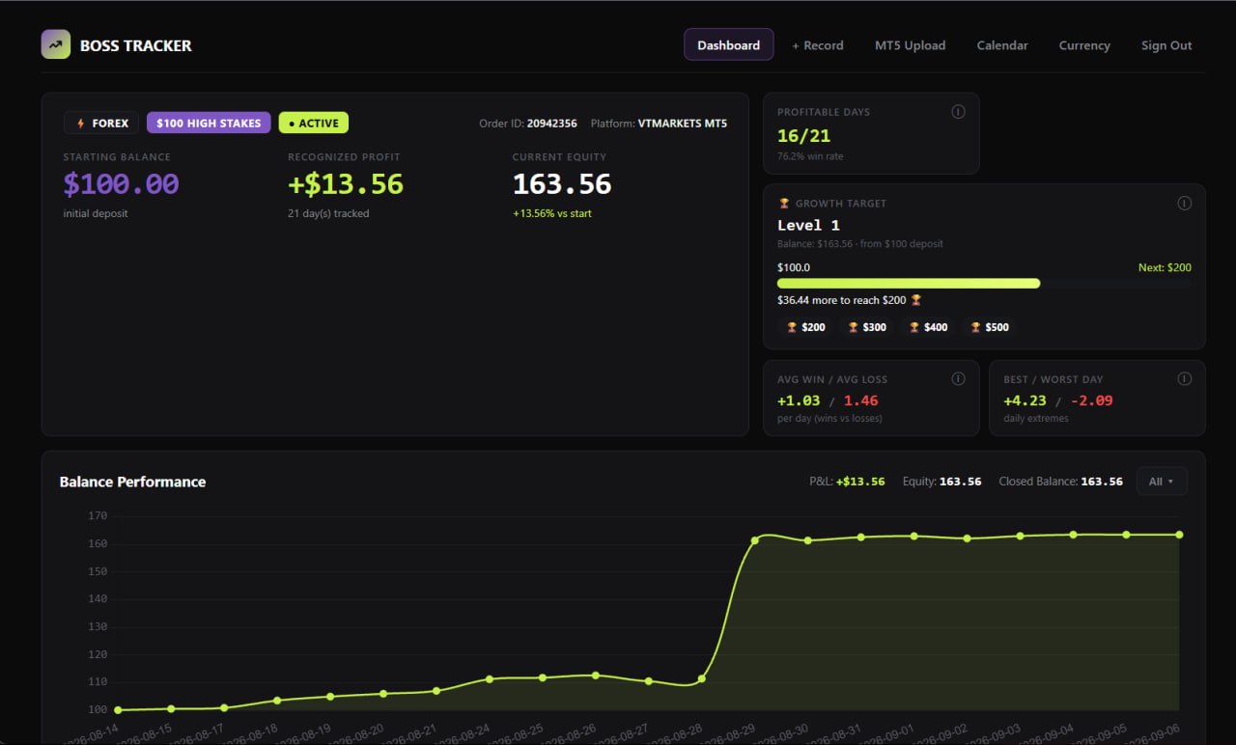Click the +1.03 average win value

[x=799, y=400]
